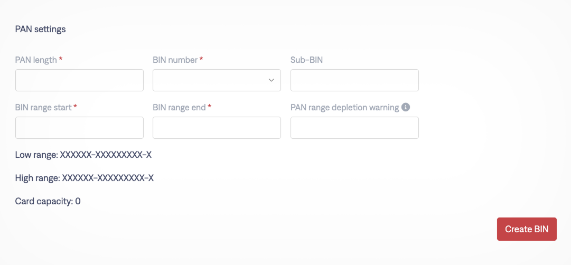Select the BIN range start field
Image resolution: width=571 pixels, height=265 pixels.
(79, 128)
